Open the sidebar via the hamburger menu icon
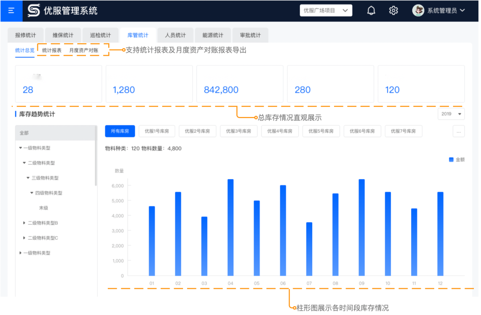The width and height of the screenshot is (481, 315). 11,11
